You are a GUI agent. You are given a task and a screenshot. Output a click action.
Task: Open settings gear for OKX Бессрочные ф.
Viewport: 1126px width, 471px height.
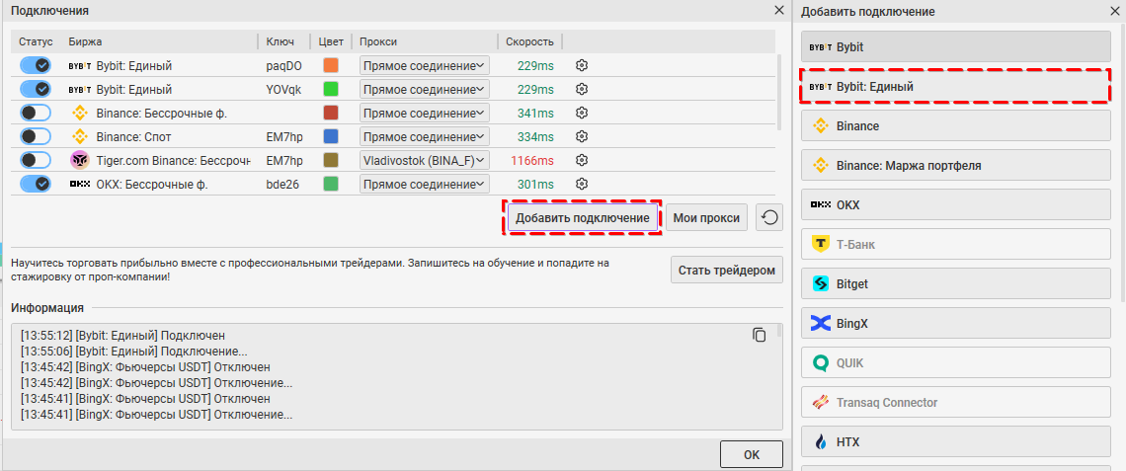point(582,184)
